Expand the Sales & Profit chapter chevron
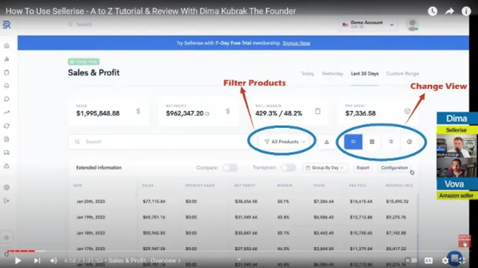478x268 pixels. tap(179, 261)
